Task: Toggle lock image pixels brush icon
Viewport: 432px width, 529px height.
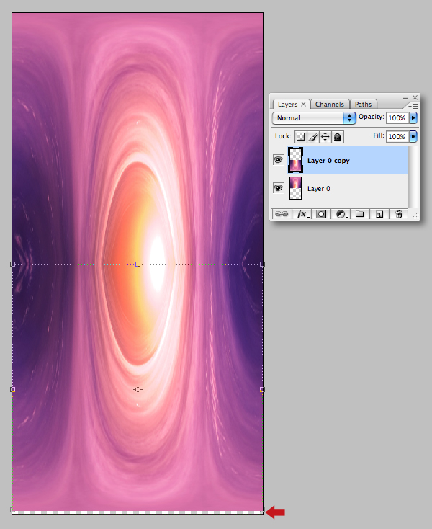Action: coord(312,137)
